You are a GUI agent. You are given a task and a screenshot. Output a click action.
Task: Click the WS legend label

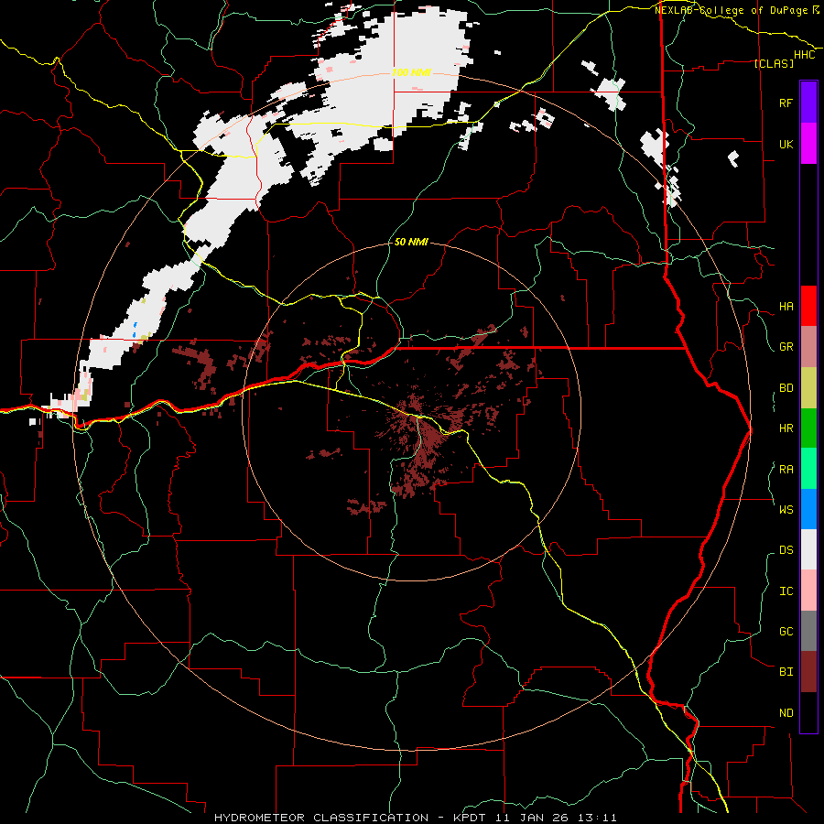(786, 509)
